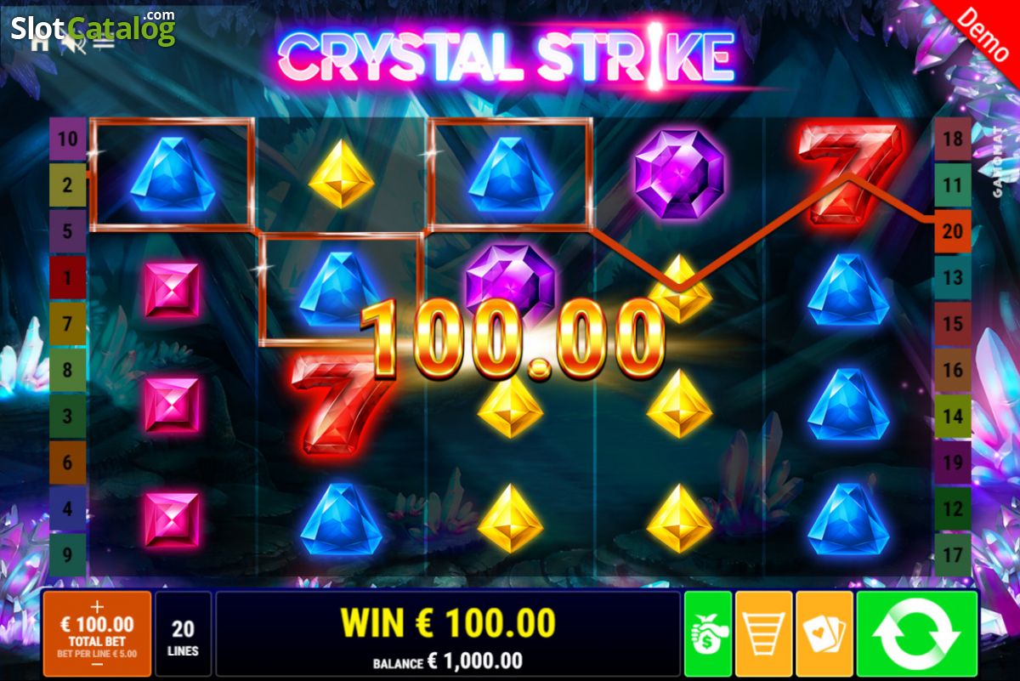
Task: Select payline number 1 indicator
Action: tap(67, 276)
